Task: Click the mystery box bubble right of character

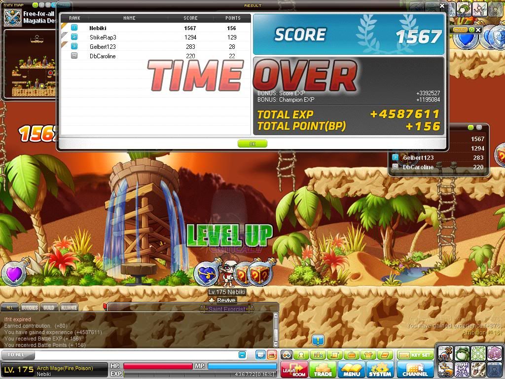Action: click(259, 273)
